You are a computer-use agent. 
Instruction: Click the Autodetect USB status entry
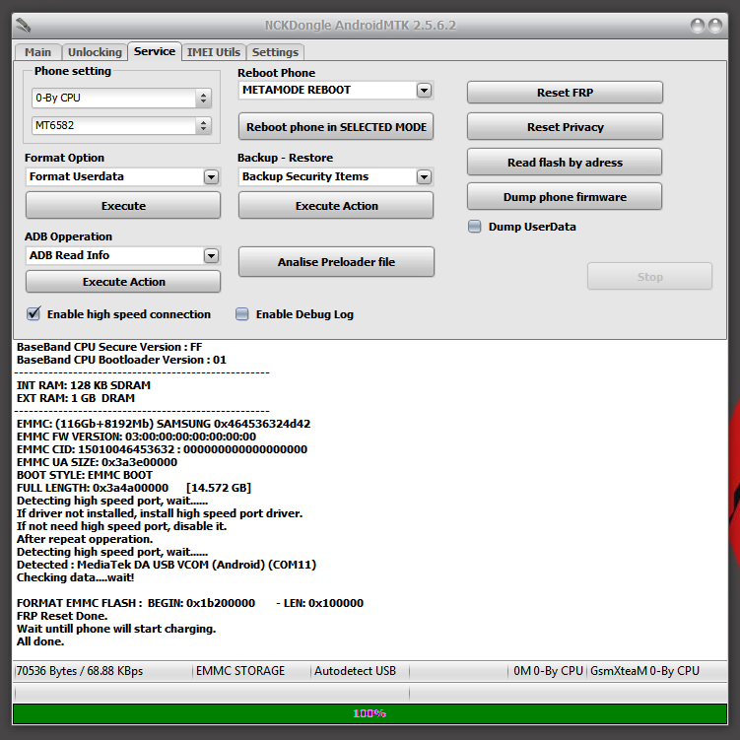click(355, 671)
